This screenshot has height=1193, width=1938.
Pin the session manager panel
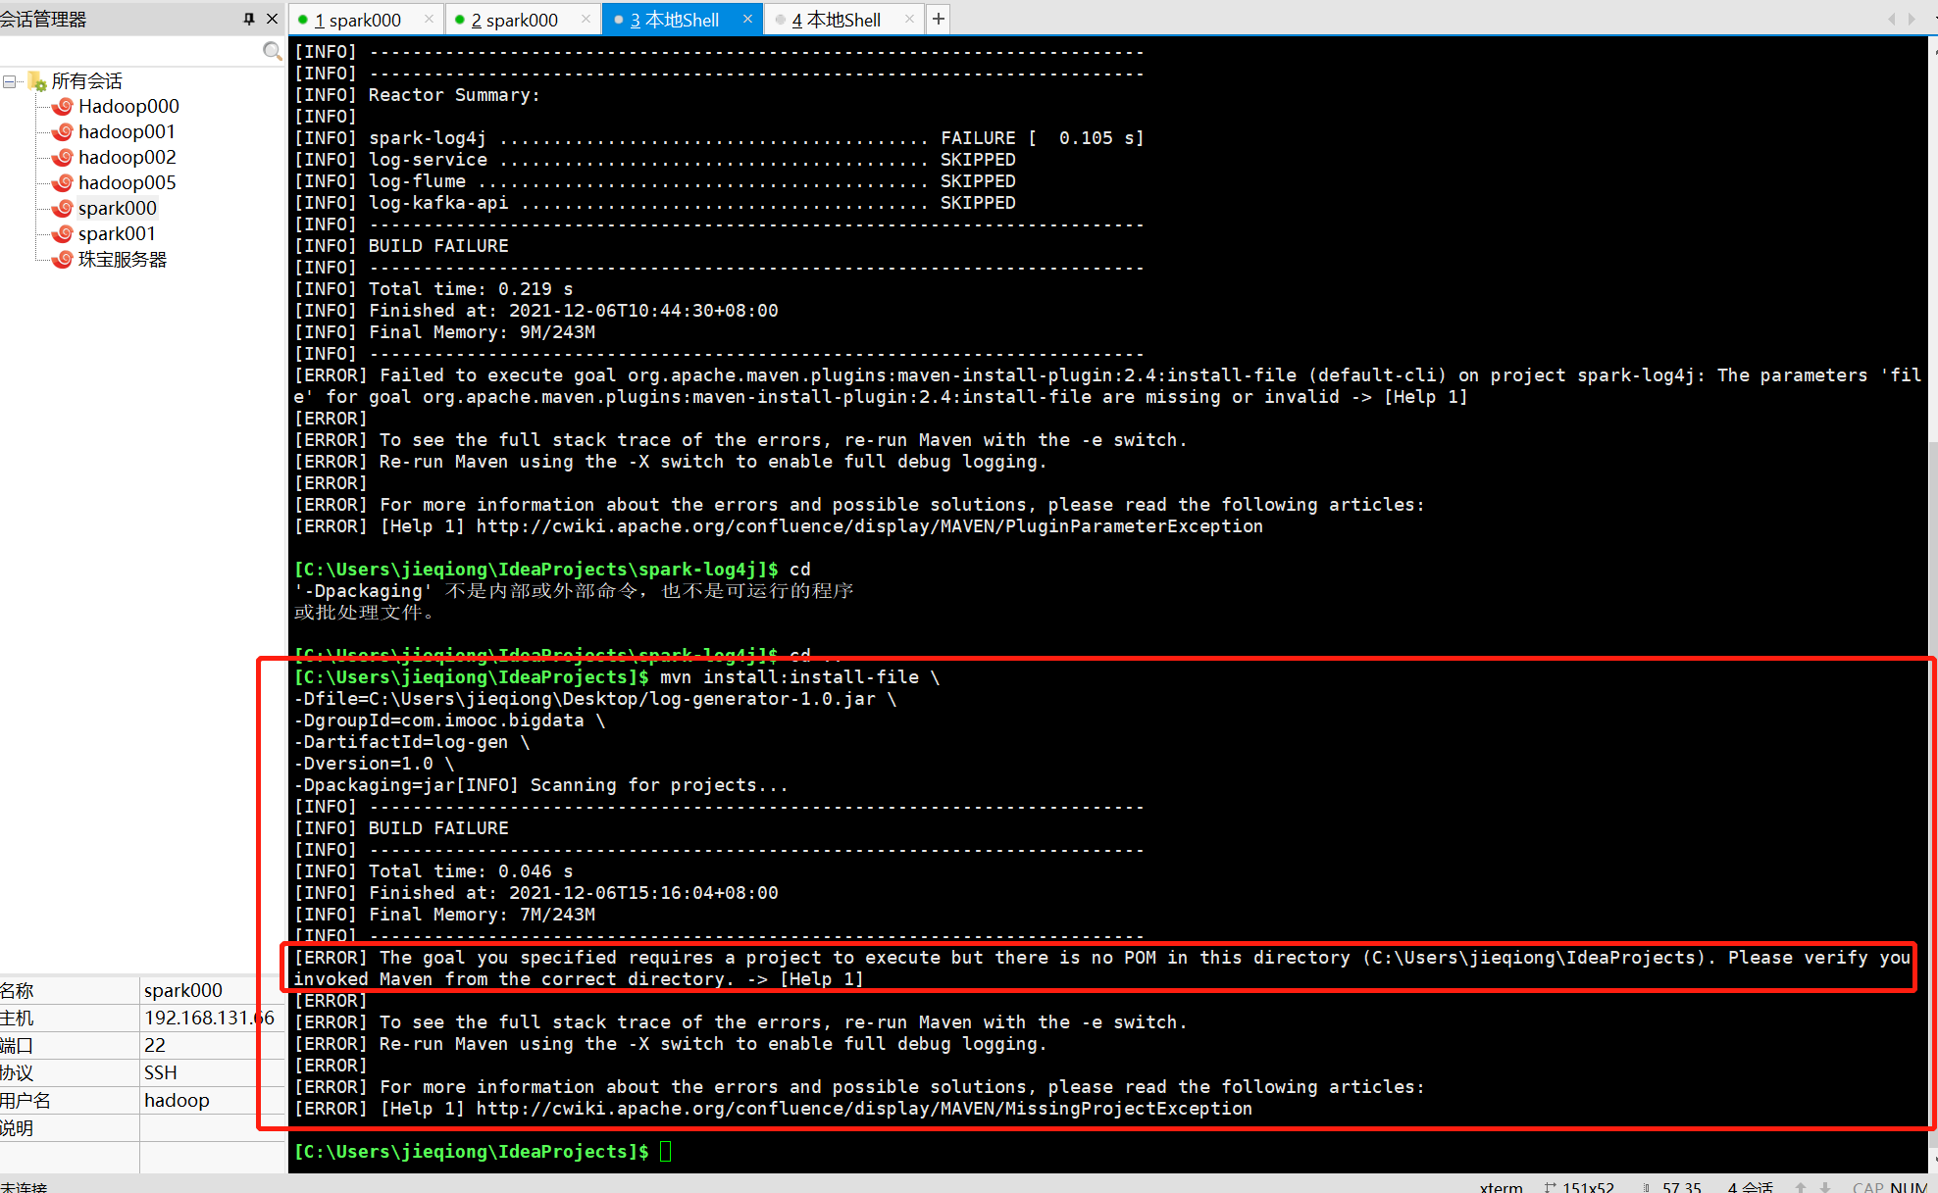pyautogui.click(x=249, y=19)
